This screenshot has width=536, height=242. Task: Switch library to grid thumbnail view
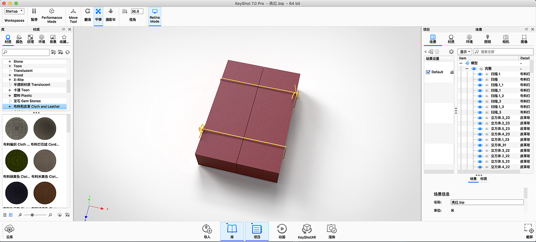tap(11, 215)
